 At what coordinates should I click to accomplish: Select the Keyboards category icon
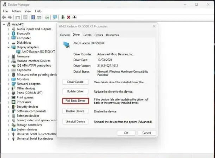13,70
